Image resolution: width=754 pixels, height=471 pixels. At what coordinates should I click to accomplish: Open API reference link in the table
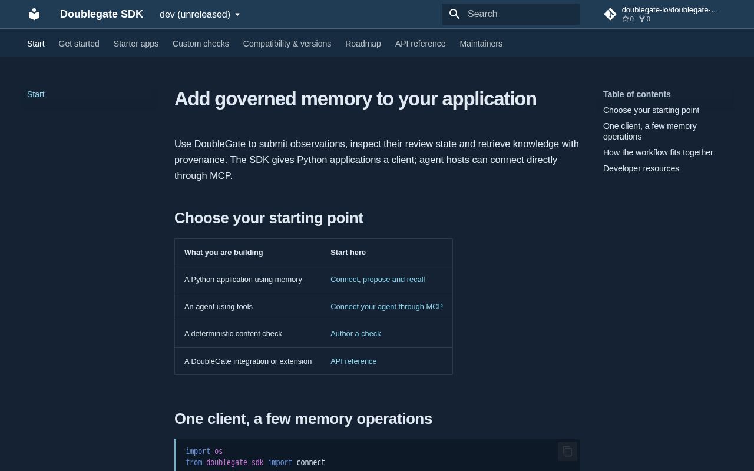(x=353, y=361)
